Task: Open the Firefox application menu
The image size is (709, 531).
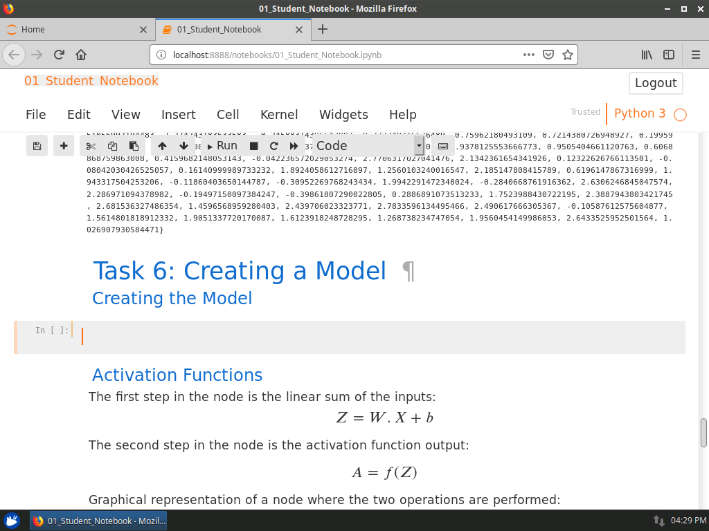Action: click(x=694, y=55)
